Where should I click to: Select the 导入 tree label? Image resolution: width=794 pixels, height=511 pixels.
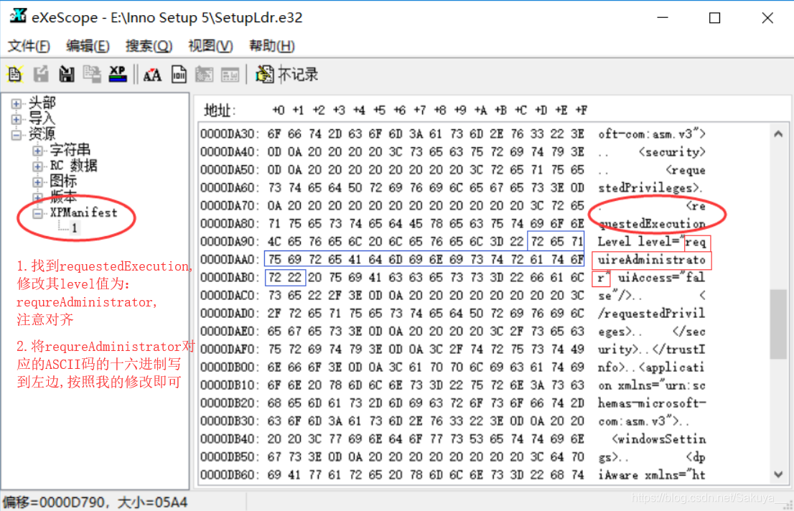[x=42, y=119]
